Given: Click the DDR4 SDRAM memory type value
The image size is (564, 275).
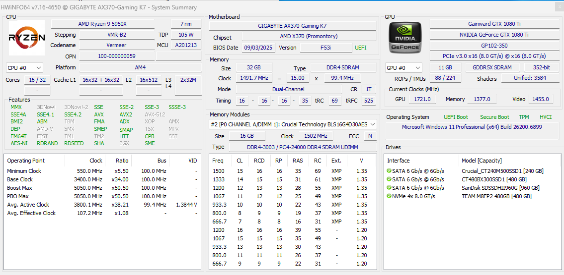Looking at the screenshot, I should tap(343, 68).
